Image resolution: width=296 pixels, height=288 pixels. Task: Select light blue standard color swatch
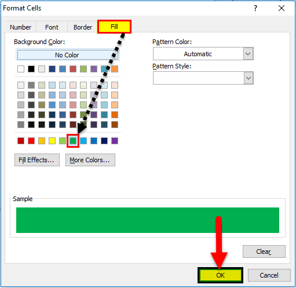pyautogui.click(x=83, y=141)
